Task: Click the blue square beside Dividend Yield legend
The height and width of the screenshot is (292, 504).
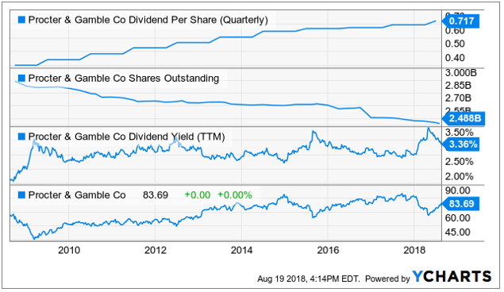Action: [x=21, y=136]
